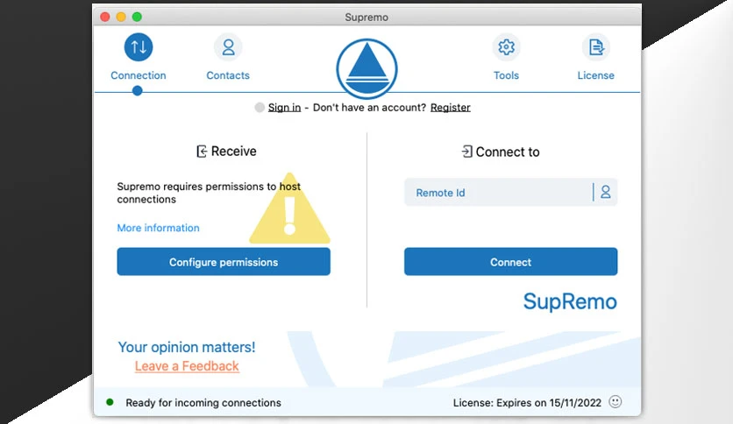The width and height of the screenshot is (733, 424).
Task: Click the Connect button
Action: click(510, 262)
